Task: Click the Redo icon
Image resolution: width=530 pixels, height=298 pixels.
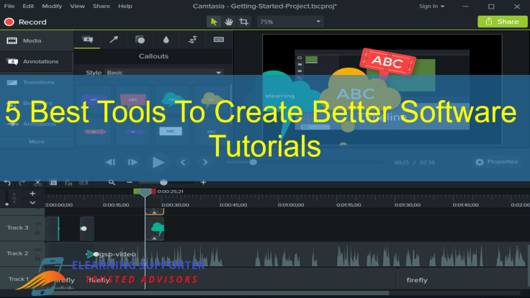Action: 22,183
